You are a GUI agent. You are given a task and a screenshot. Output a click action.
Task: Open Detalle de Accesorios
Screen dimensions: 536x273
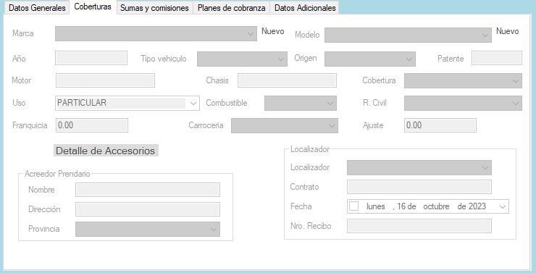(x=106, y=151)
